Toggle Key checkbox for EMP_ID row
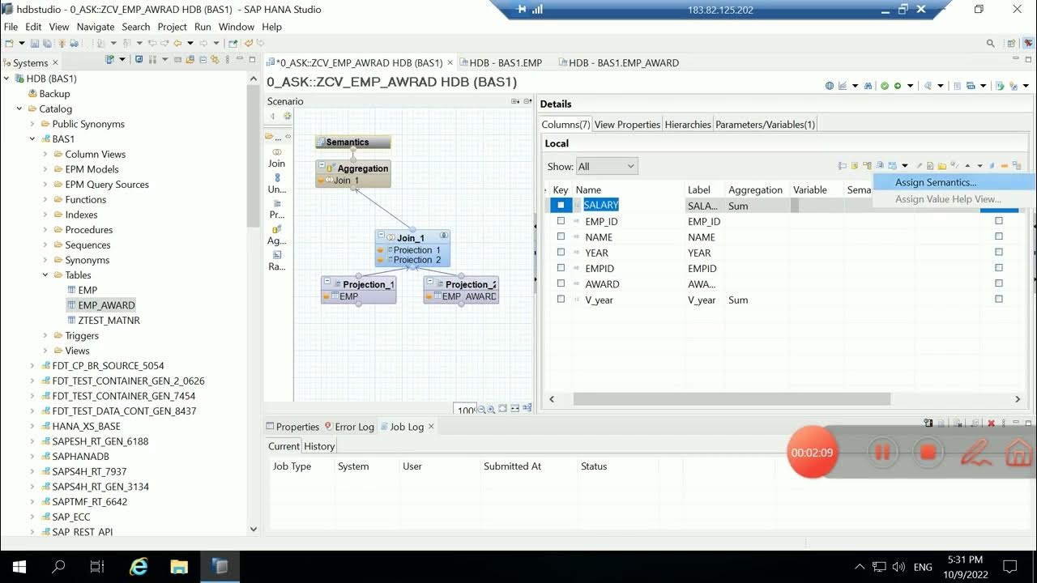 pyautogui.click(x=561, y=221)
